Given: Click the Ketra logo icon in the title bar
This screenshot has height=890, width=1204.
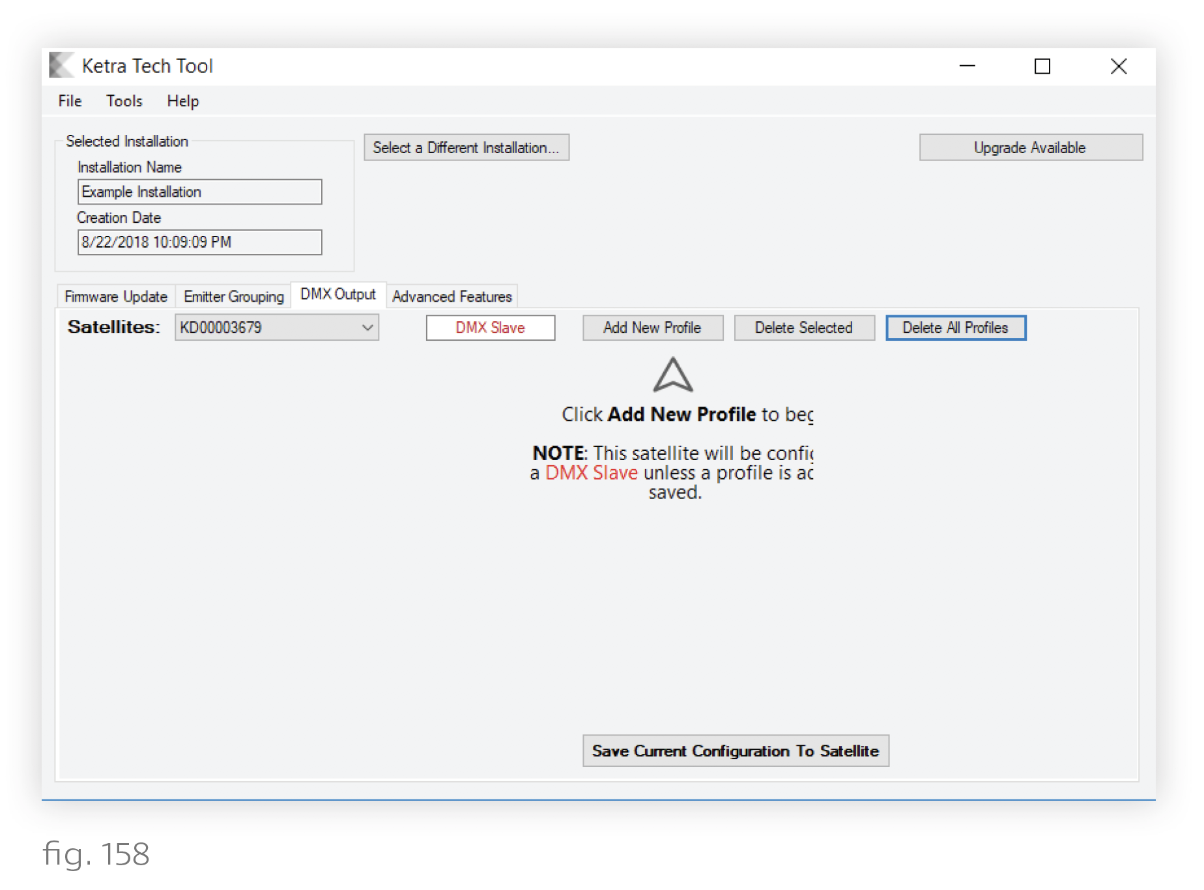Looking at the screenshot, I should [x=61, y=65].
